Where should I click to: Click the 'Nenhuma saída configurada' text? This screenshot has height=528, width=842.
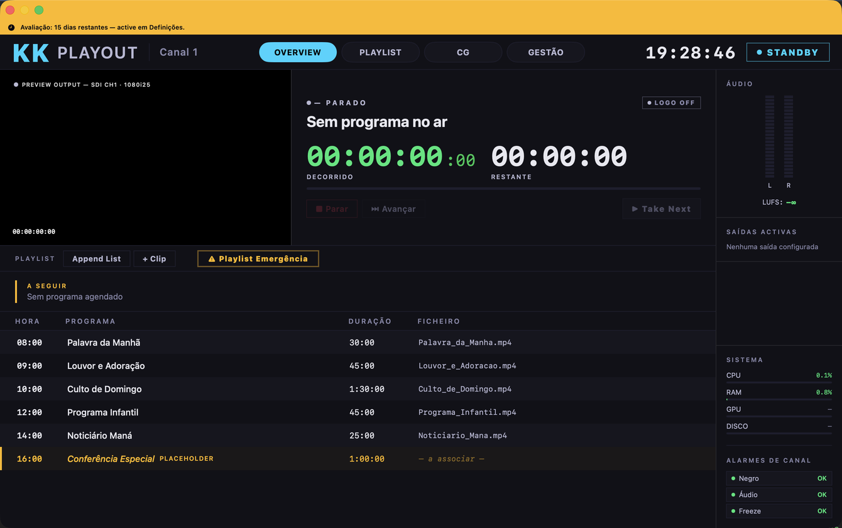point(772,247)
